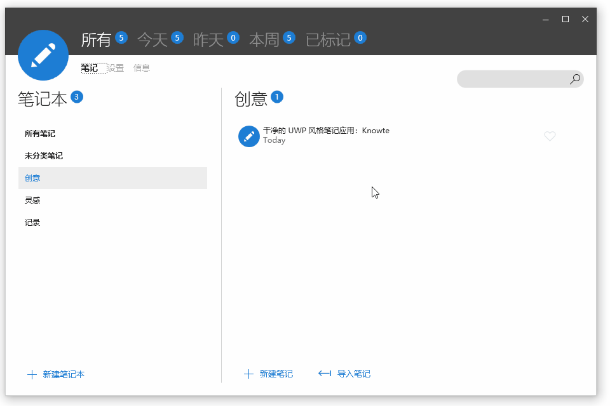The image size is (610, 406).
Task: Click the pencil icon on the Knowte note
Action: tap(249, 136)
